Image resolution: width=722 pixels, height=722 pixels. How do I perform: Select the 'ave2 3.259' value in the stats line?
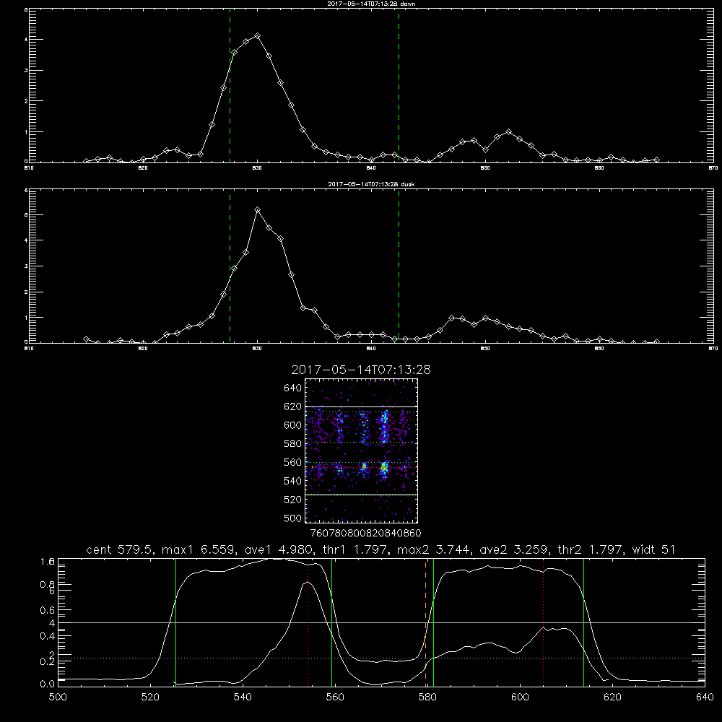(513, 549)
